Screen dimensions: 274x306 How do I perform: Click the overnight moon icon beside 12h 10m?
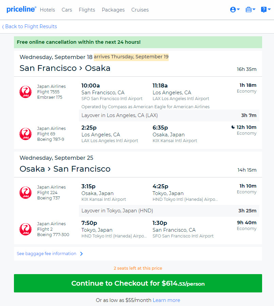click(x=233, y=127)
